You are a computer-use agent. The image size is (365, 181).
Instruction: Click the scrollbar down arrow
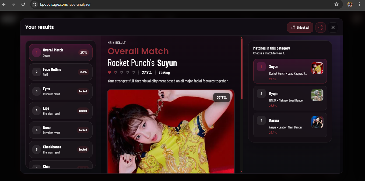(x=242, y=172)
